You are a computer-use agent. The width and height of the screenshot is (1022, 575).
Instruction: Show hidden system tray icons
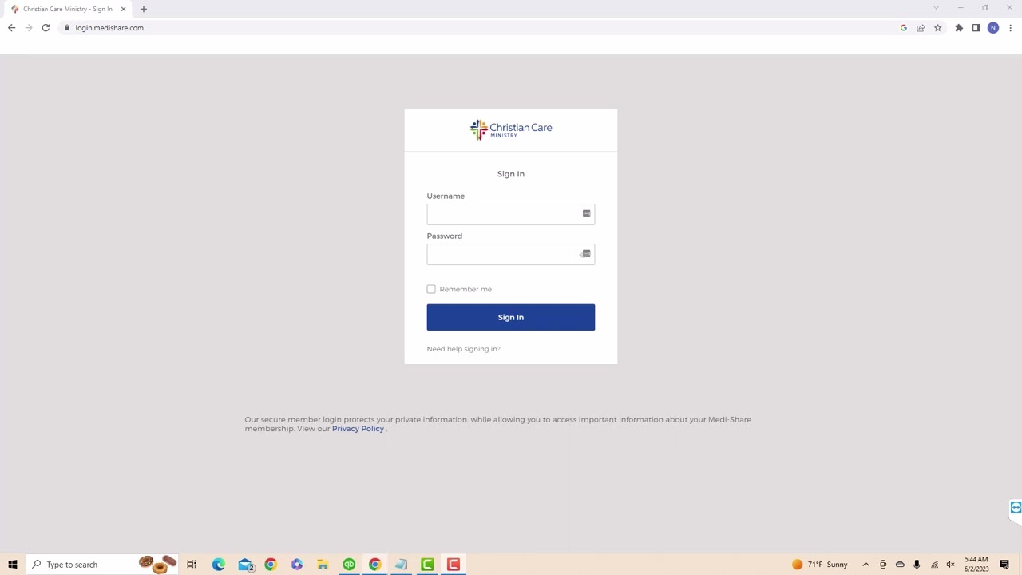point(866,565)
